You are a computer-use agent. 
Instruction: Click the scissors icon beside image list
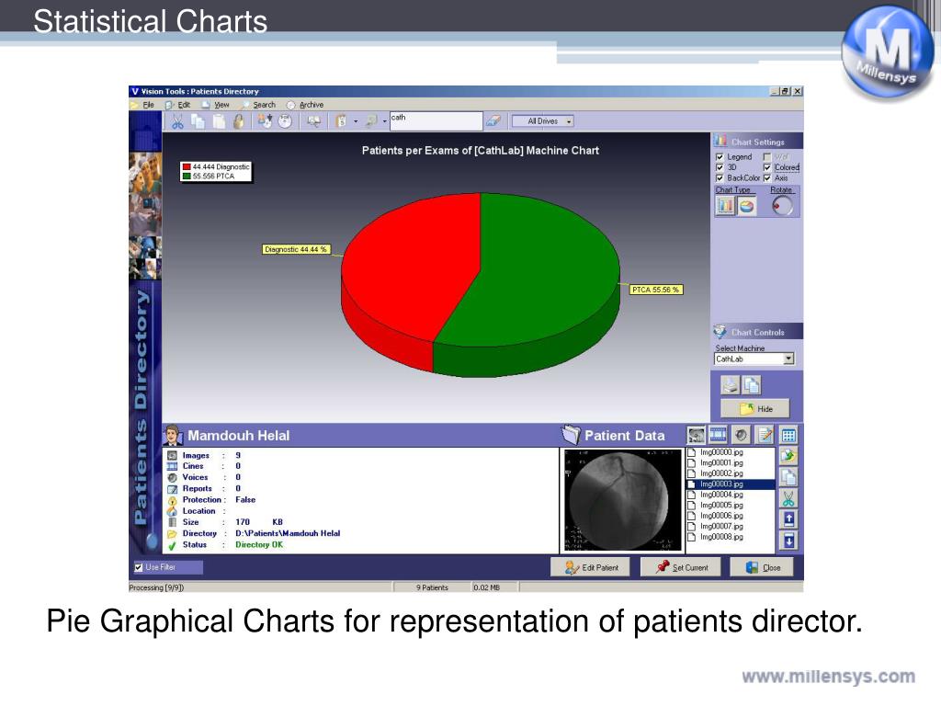pos(788,498)
